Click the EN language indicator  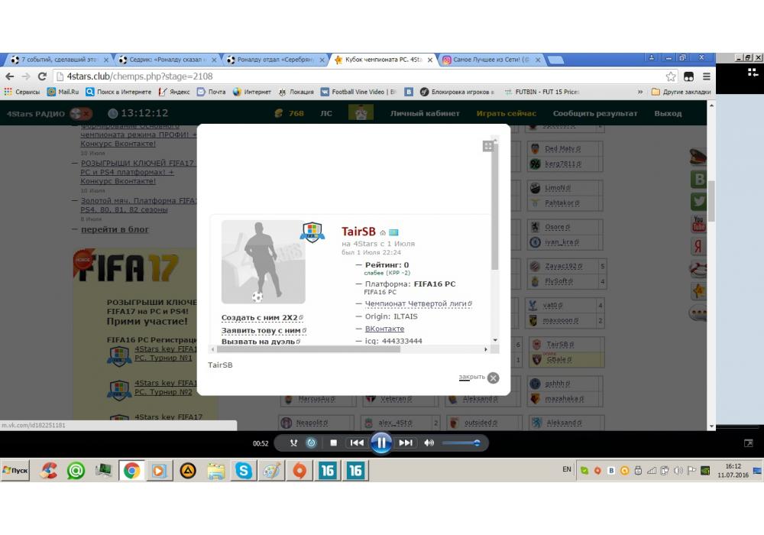tap(567, 469)
